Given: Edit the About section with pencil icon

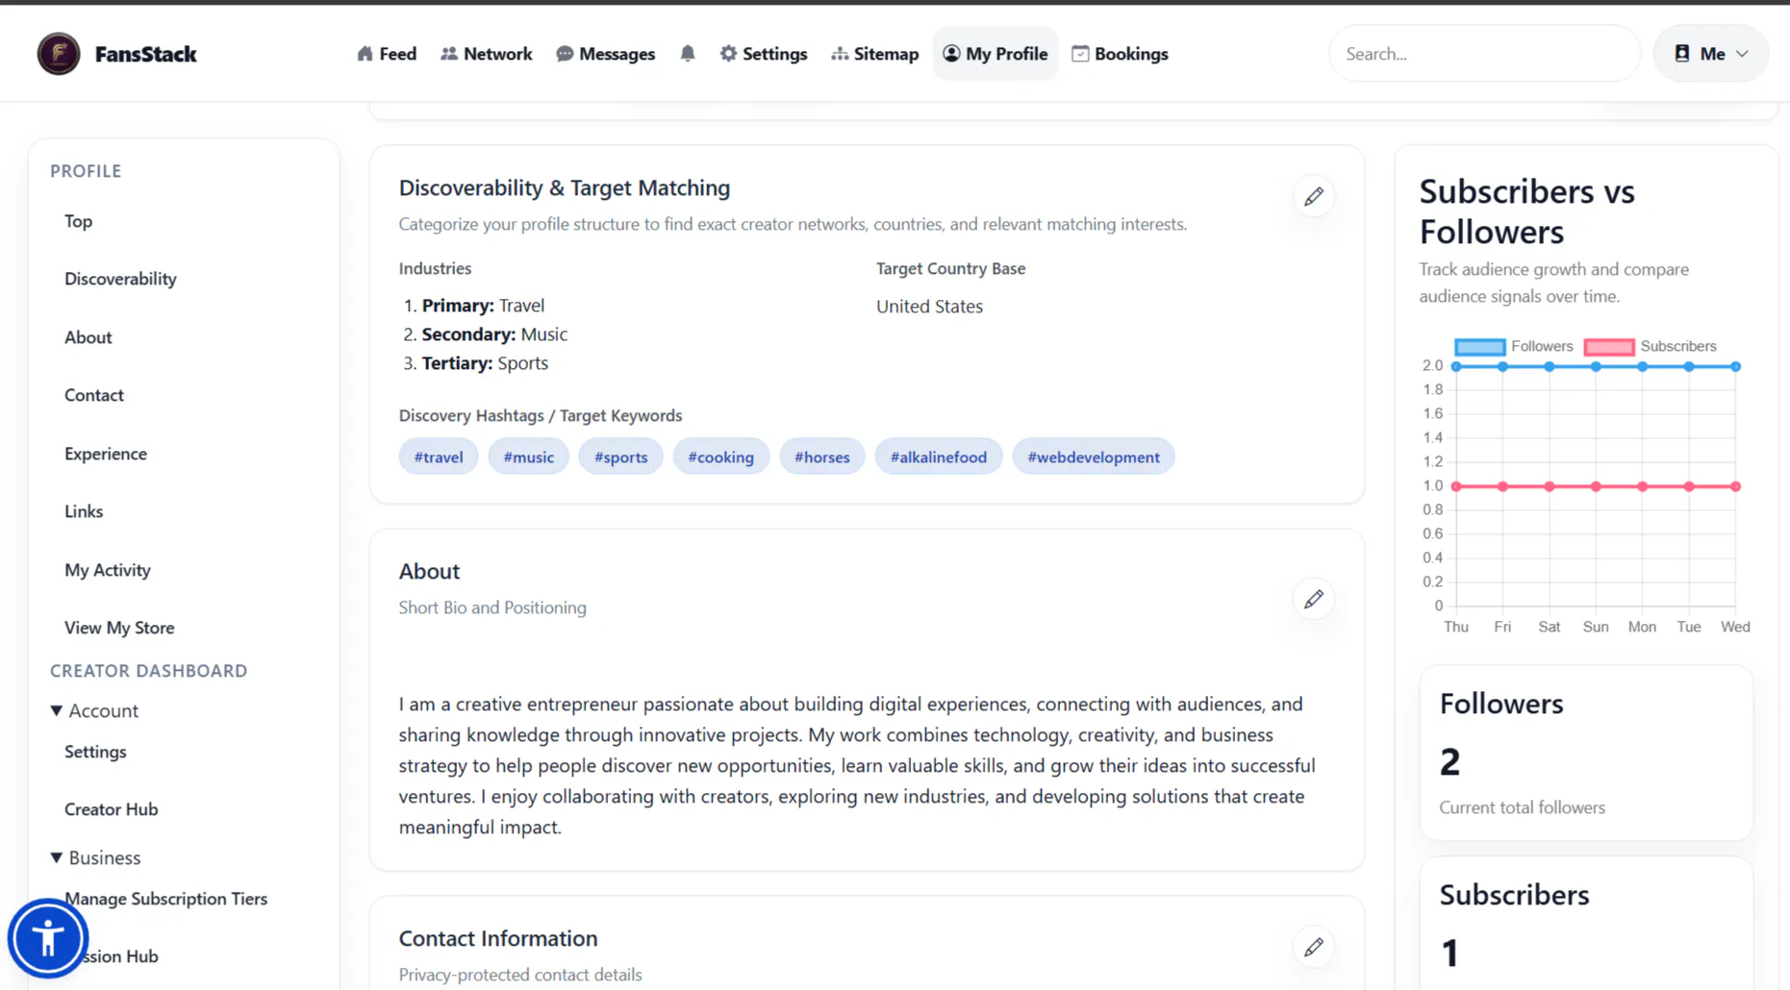Looking at the screenshot, I should pyautogui.click(x=1314, y=599).
